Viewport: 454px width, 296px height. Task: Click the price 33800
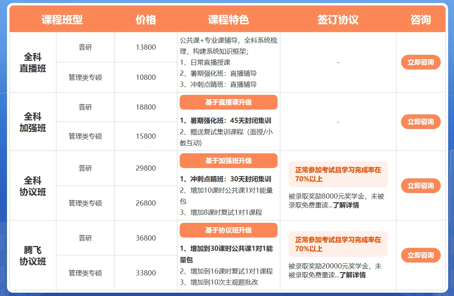pyautogui.click(x=146, y=273)
